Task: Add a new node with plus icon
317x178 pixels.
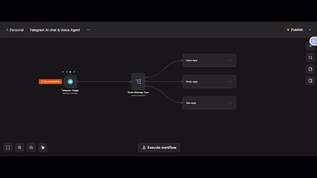Action: (x=310, y=46)
